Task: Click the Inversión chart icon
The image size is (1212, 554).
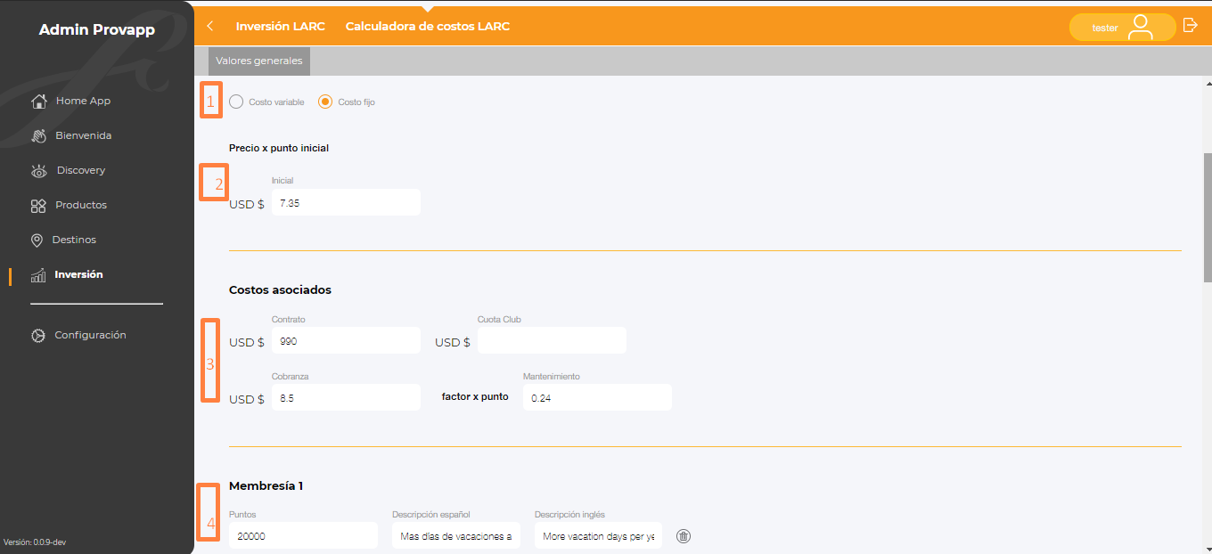Action: (x=38, y=275)
